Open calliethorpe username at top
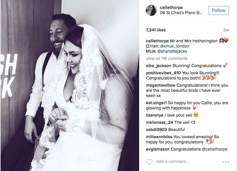 tap(171, 7)
